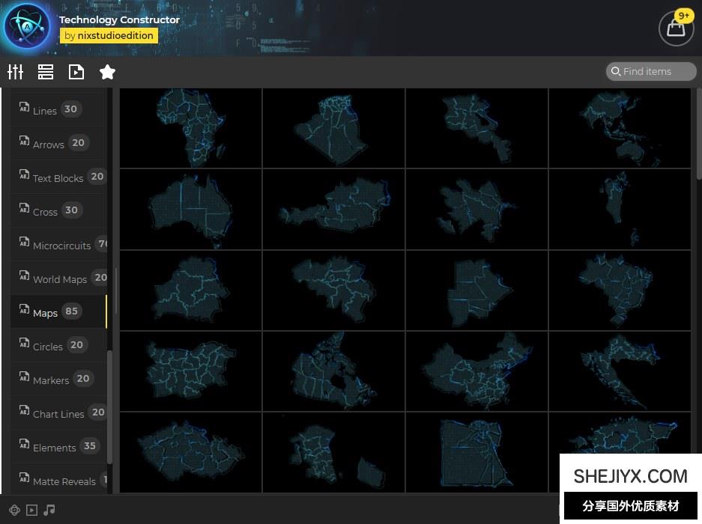702x524 pixels.
Task: Open the shopping bag cart icon
Action: tap(676, 28)
